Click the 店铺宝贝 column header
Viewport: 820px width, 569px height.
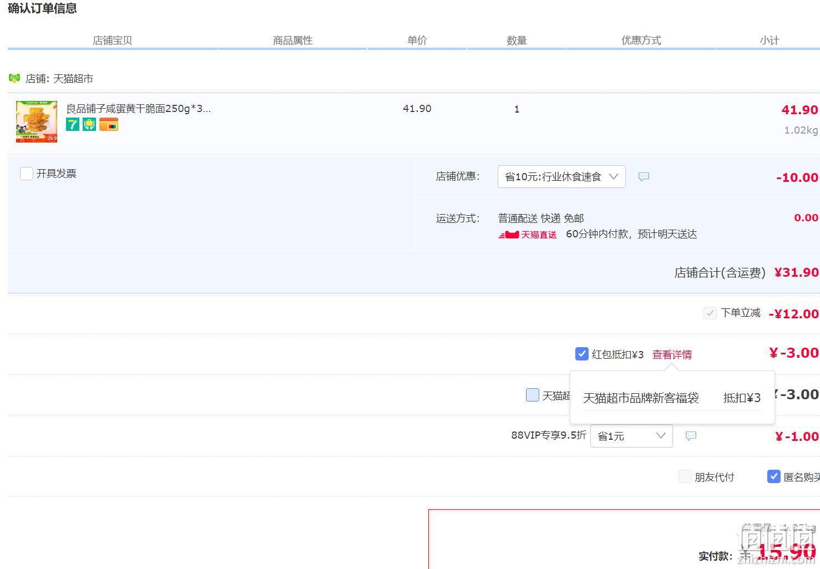(113, 40)
